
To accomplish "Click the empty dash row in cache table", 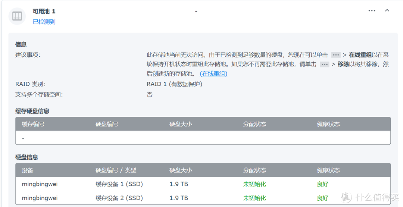I will click(203, 138).
